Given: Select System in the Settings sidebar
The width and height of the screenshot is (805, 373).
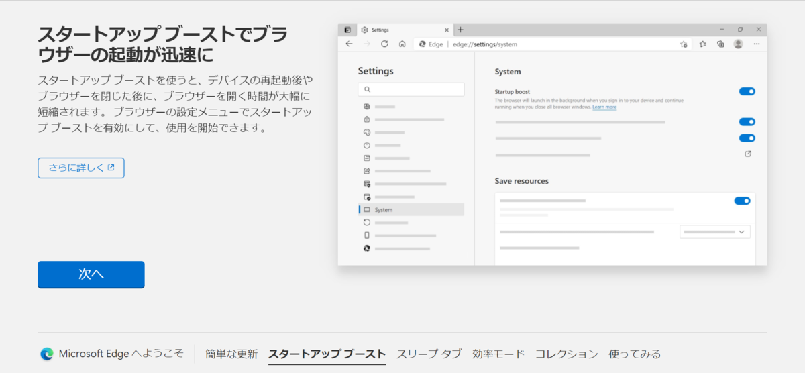Looking at the screenshot, I should pyautogui.click(x=411, y=210).
